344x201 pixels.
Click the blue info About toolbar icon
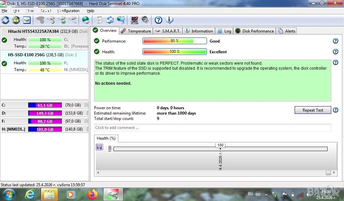tap(170, 20)
